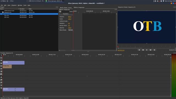Image resolution: width=176 pixels, height=99 pixels.
Task: Toggle the Uniform Scale checkbox
Action: click(69, 21)
